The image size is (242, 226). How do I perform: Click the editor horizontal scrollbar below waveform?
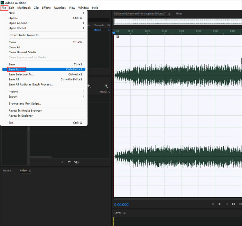(178, 199)
